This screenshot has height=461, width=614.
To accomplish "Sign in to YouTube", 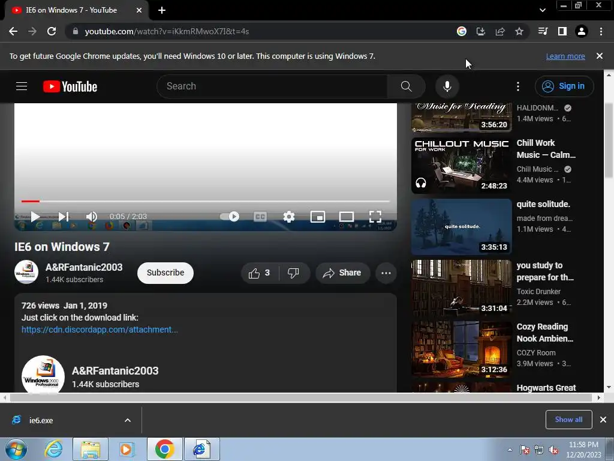I will point(564,86).
